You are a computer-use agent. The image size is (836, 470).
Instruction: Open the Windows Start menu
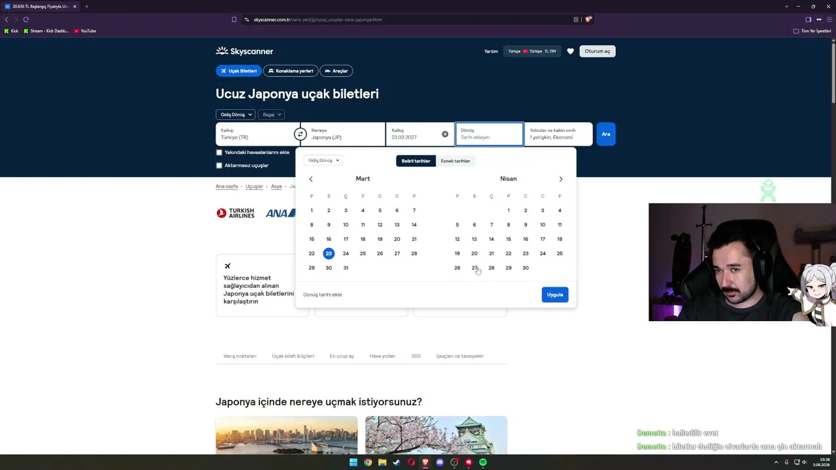(353, 462)
